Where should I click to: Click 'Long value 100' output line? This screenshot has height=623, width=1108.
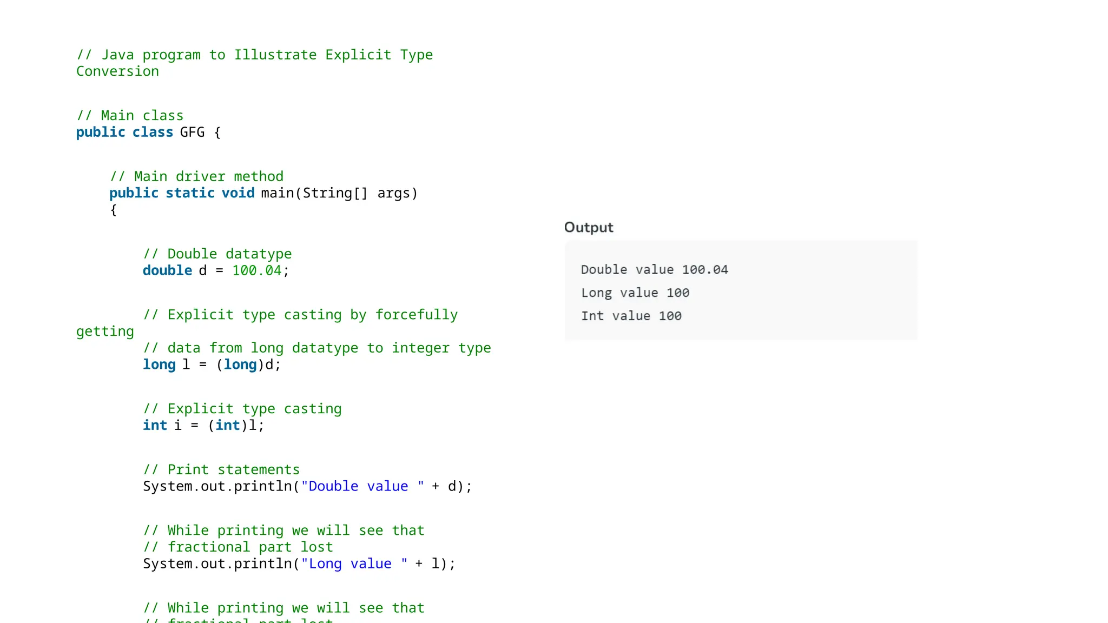click(x=635, y=293)
